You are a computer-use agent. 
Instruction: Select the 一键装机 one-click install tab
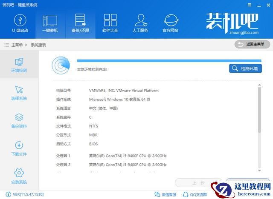[50, 23]
